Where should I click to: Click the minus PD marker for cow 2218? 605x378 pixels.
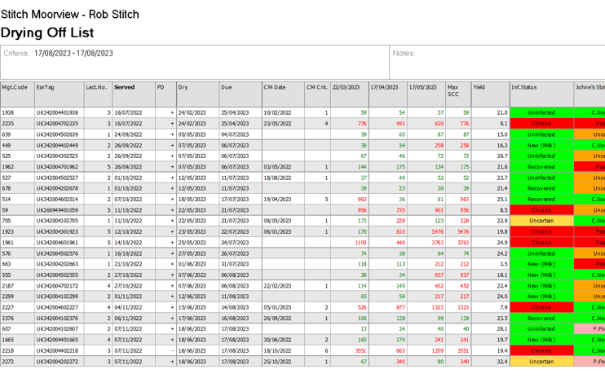coord(171,350)
